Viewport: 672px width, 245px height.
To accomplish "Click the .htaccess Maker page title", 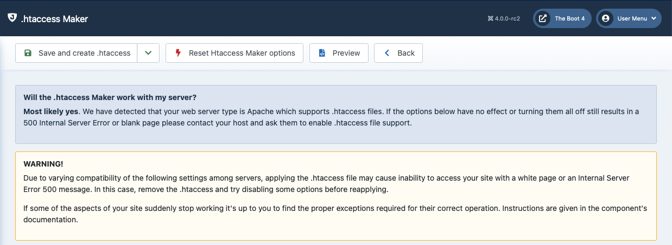I will (54, 19).
